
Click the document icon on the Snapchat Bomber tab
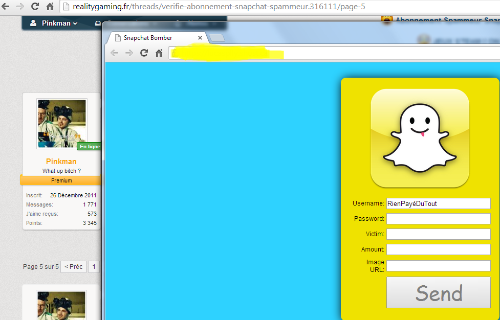(118, 38)
